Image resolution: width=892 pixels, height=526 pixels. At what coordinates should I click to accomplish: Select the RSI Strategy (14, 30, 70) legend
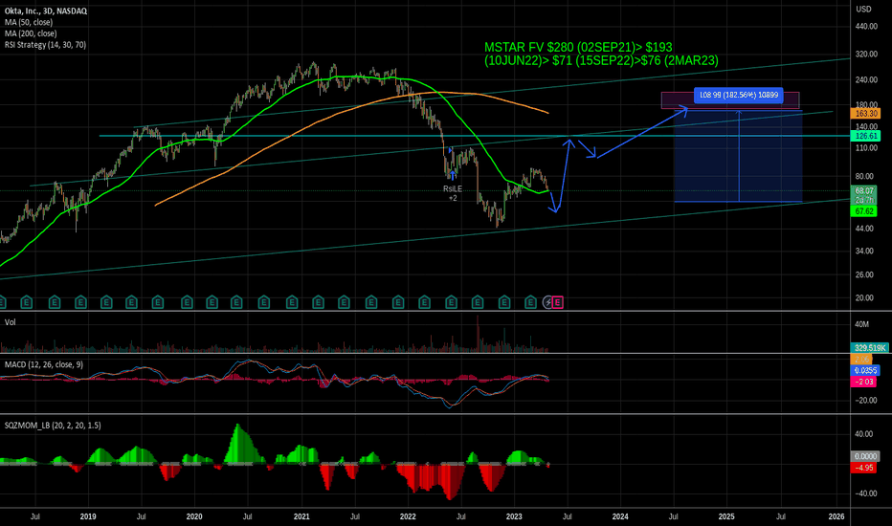click(x=46, y=45)
